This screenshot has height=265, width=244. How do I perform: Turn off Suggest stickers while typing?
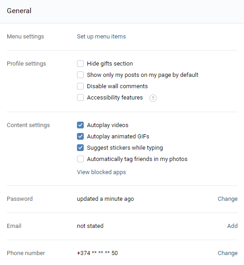pyautogui.click(x=81, y=148)
